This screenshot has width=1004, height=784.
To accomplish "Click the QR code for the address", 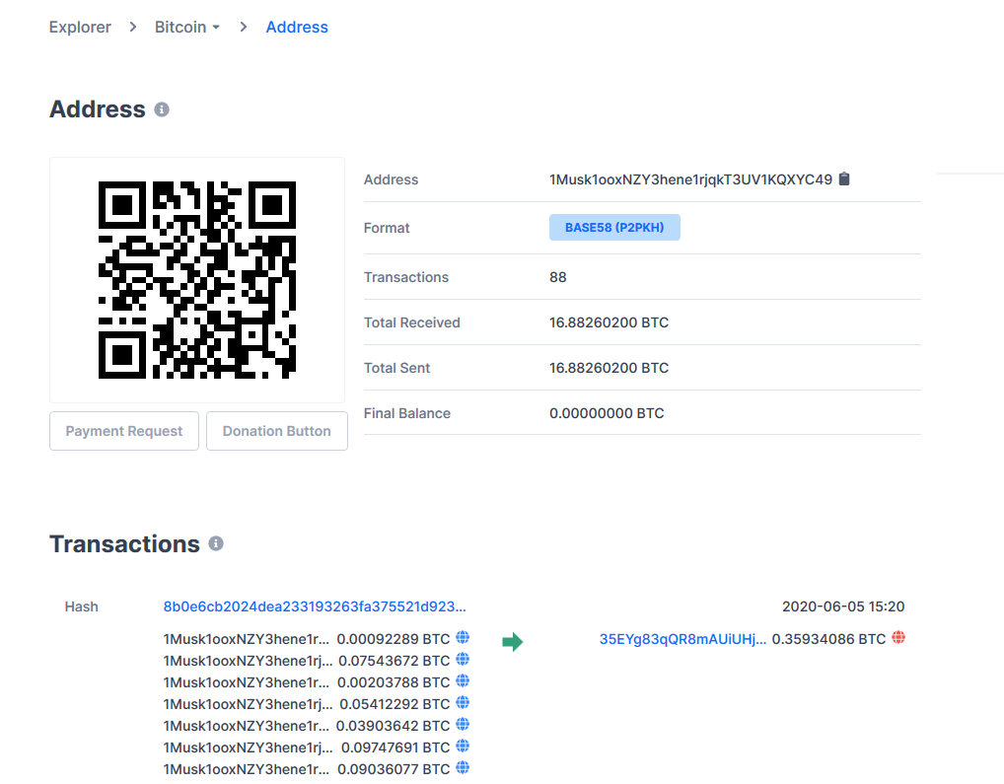I will (x=196, y=279).
